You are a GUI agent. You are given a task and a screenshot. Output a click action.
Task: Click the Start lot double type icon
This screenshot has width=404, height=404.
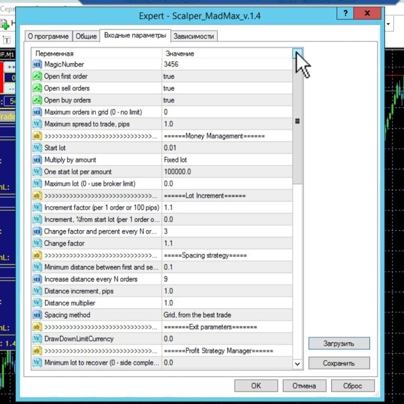pos(37,148)
